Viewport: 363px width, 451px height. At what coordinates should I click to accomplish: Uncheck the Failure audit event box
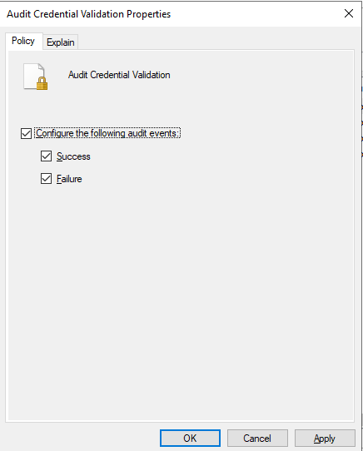tap(46, 179)
